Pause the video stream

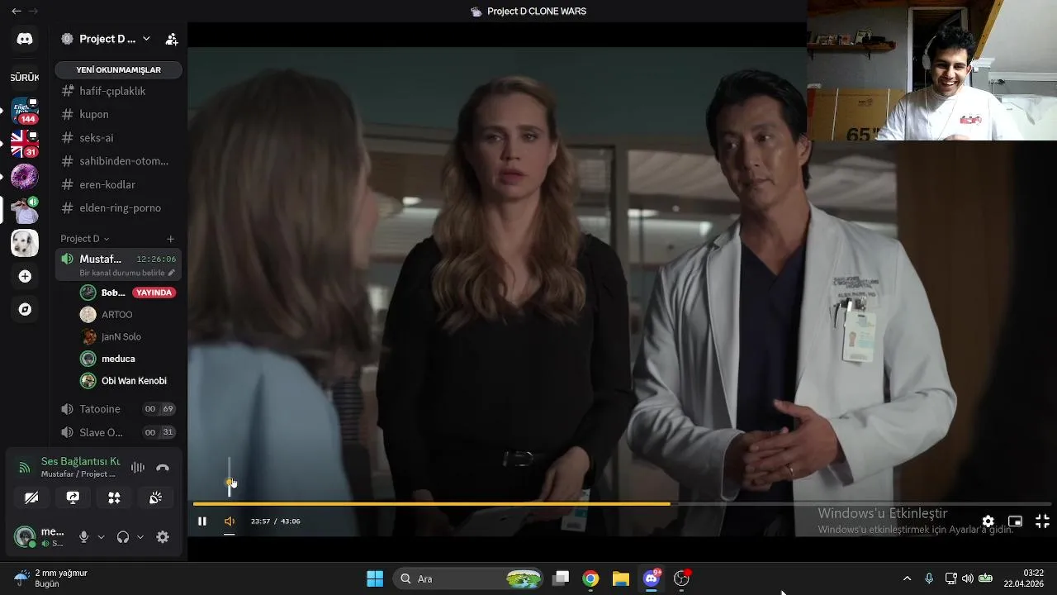[x=201, y=521]
